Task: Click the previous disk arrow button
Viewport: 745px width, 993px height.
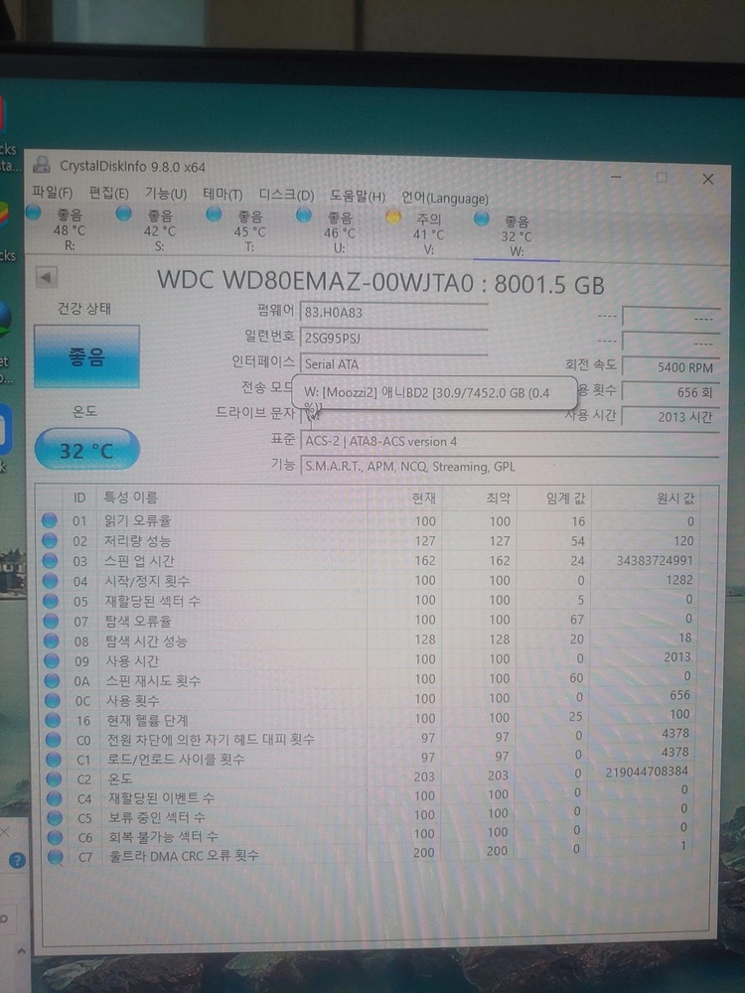Action: [47, 277]
